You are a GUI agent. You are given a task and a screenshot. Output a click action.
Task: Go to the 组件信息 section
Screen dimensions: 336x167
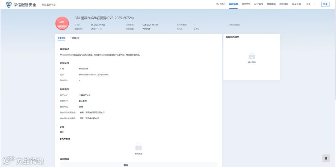click(x=246, y=4)
